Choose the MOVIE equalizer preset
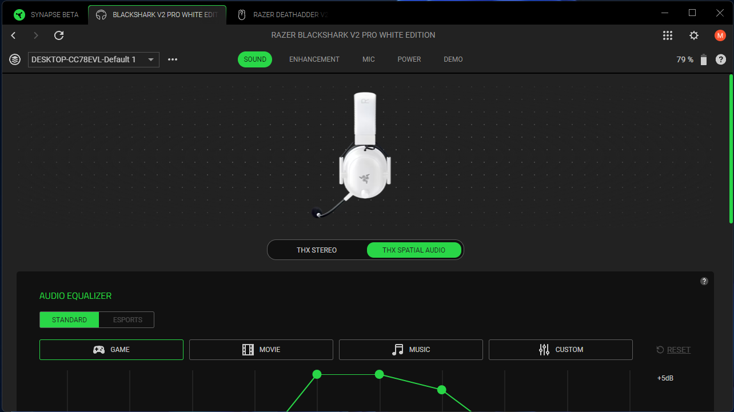This screenshot has height=412, width=734. coord(261,350)
